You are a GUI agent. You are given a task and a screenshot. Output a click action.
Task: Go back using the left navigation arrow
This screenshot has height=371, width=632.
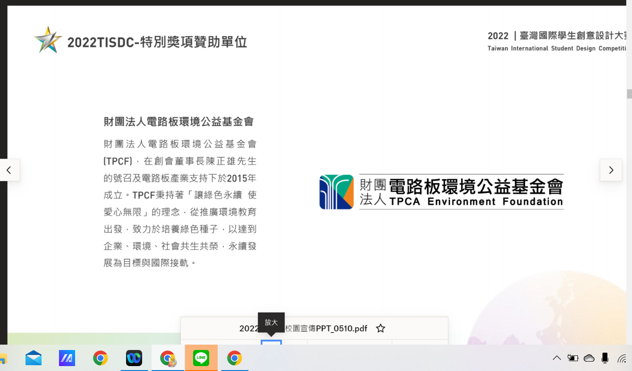click(9, 170)
